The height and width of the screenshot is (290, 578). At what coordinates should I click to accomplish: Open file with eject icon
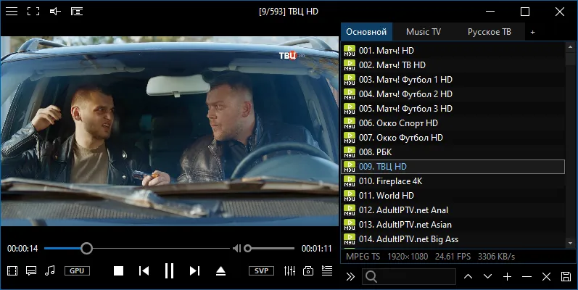(x=220, y=271)
